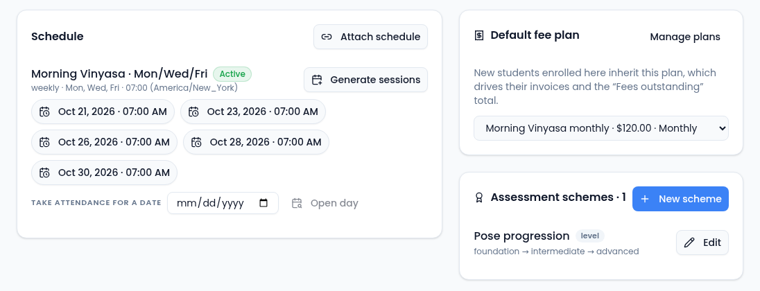This screenshot has width=760, height=291.
Task: Click the Pose progression scheme title
Action: [x=521, y=236]
